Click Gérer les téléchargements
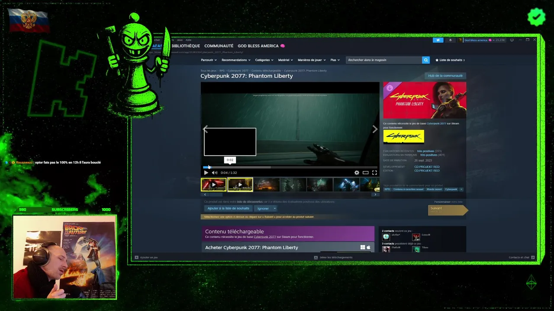The height and width of the screenshot is (311, 554). click(336, 257)
